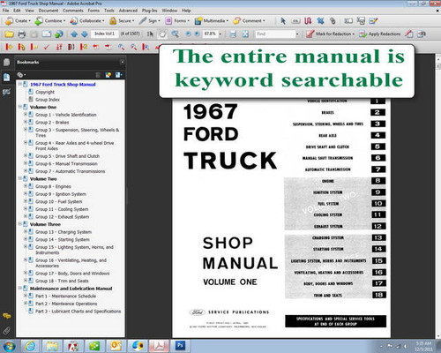
Task: Click the Zoom Out button
Action: pyautogui.click(x=189, y=34)
